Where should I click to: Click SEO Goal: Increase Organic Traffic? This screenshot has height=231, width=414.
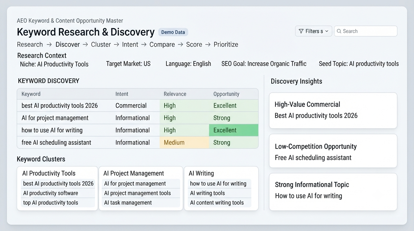point(264,64)
